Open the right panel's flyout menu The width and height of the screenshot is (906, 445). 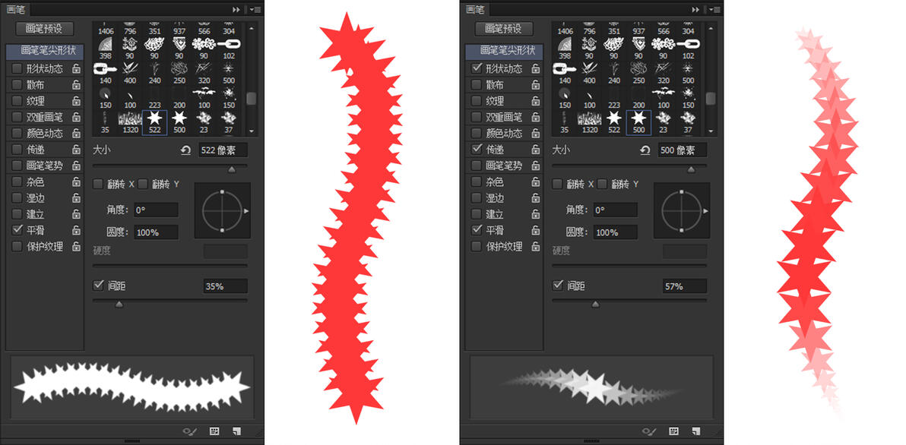pos(715,10)
